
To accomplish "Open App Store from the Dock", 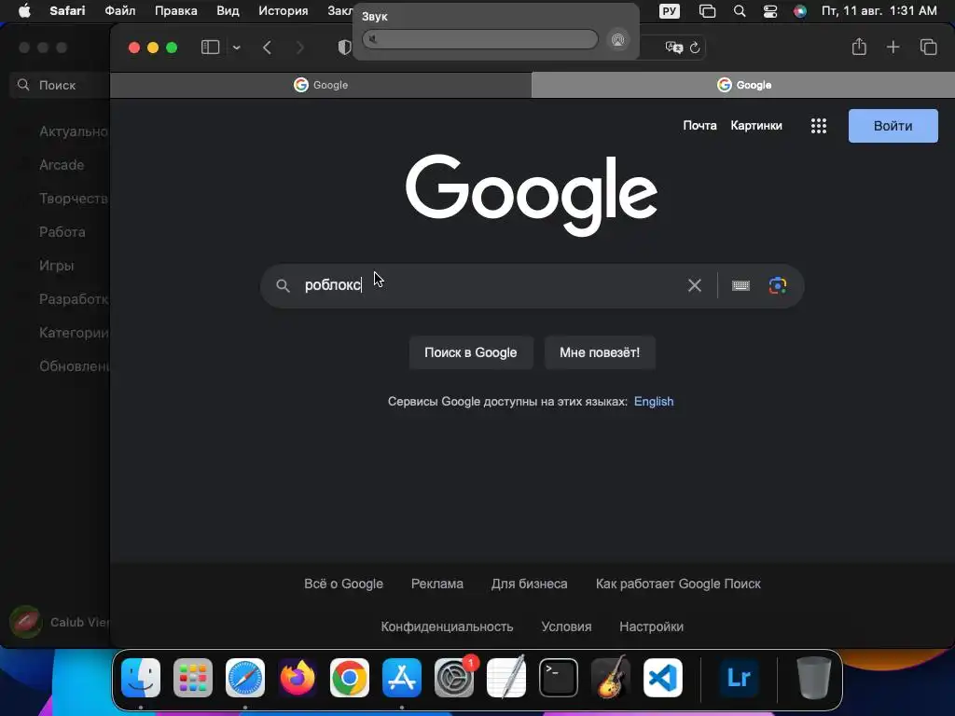I will click(x=402, y=678).
